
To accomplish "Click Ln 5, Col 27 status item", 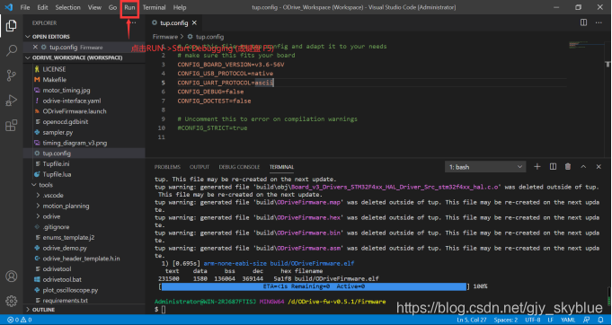I will coord(472,320).
